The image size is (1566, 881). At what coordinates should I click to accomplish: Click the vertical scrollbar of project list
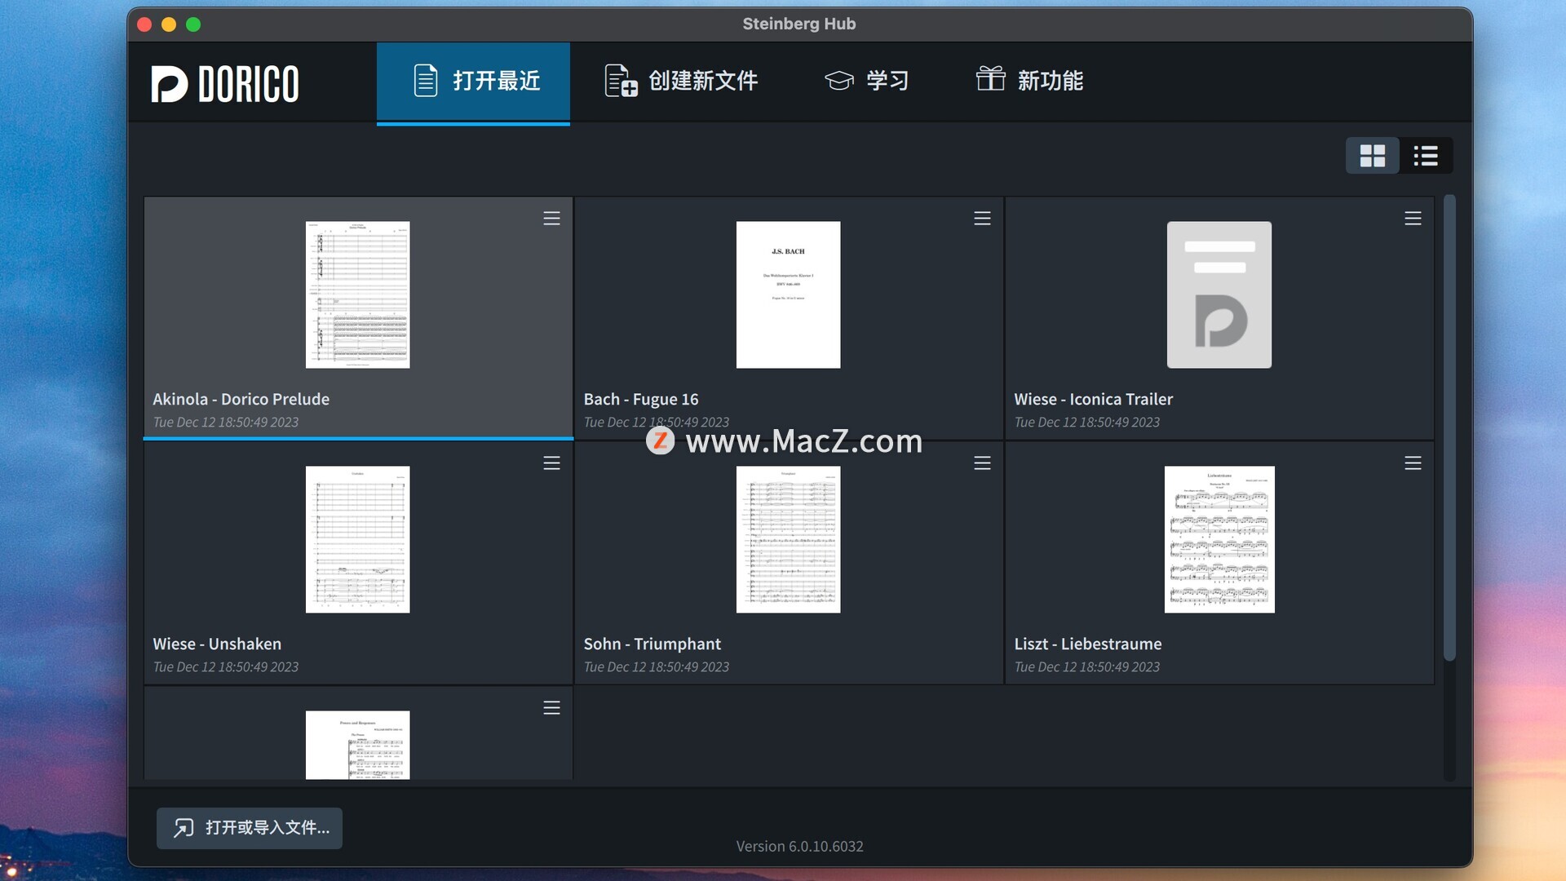pos(1449,427)
